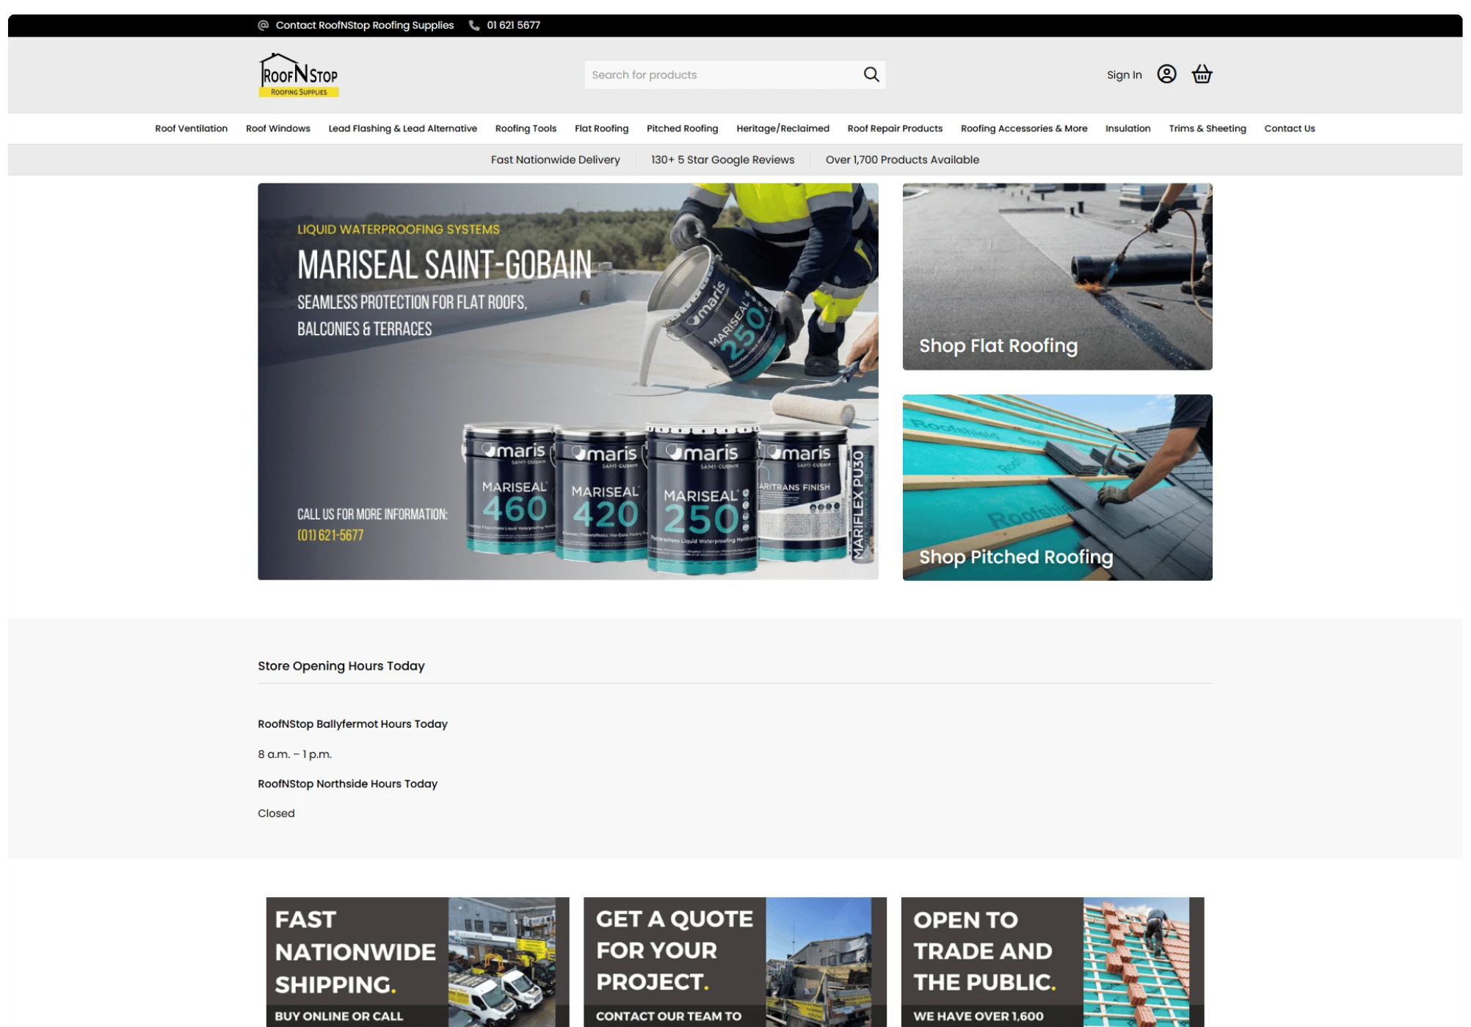Click the search magnifier icon
1471x1027 pixels.
coord(871,74)
